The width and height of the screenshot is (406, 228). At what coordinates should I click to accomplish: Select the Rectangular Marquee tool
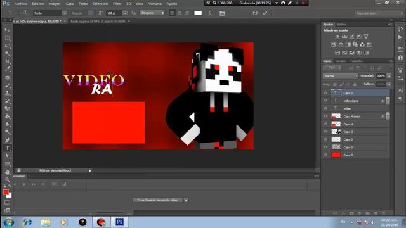click(x=7, y=38)
